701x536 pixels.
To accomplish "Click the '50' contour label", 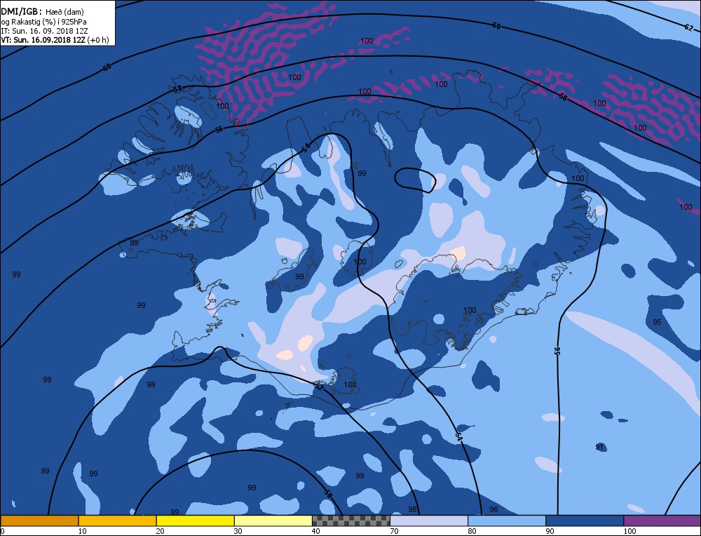I will pos(329,494).
